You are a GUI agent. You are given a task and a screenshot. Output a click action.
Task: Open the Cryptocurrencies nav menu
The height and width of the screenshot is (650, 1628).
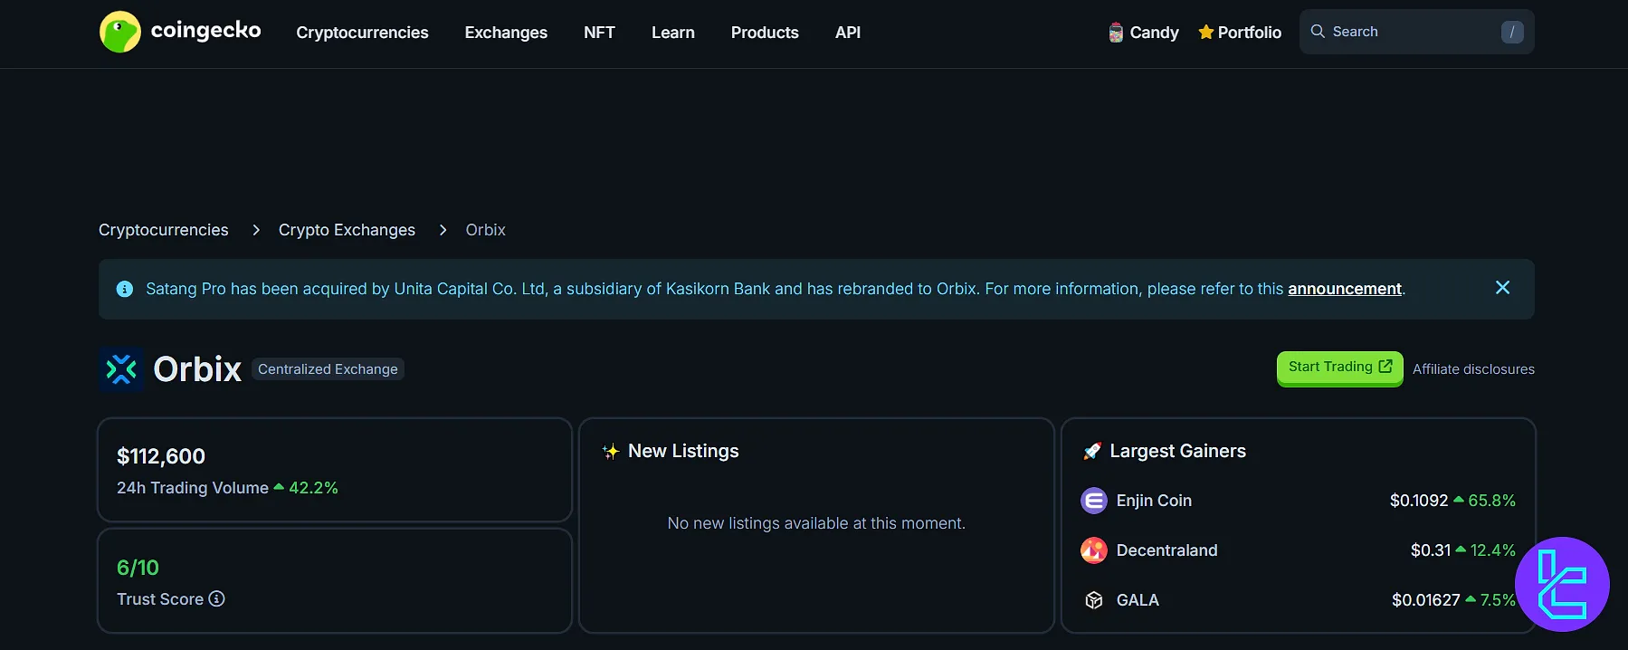tap(362, 33)
